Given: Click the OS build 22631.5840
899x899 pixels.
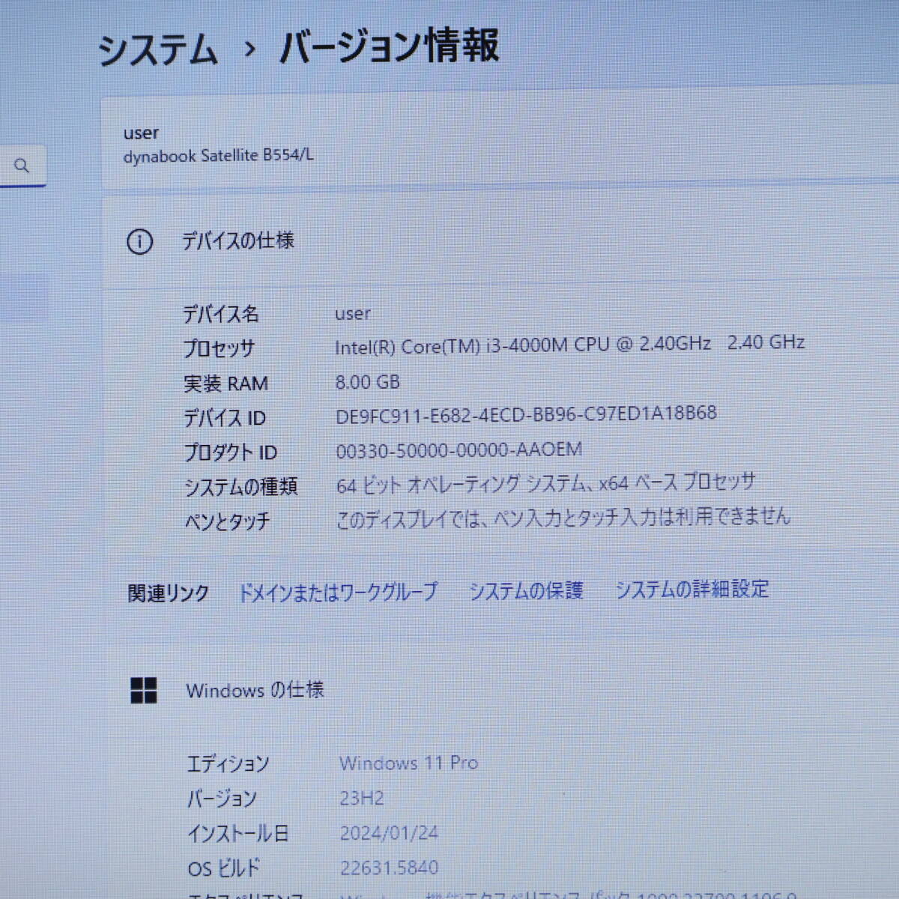Looking at the screenshot, I should 390,868.
